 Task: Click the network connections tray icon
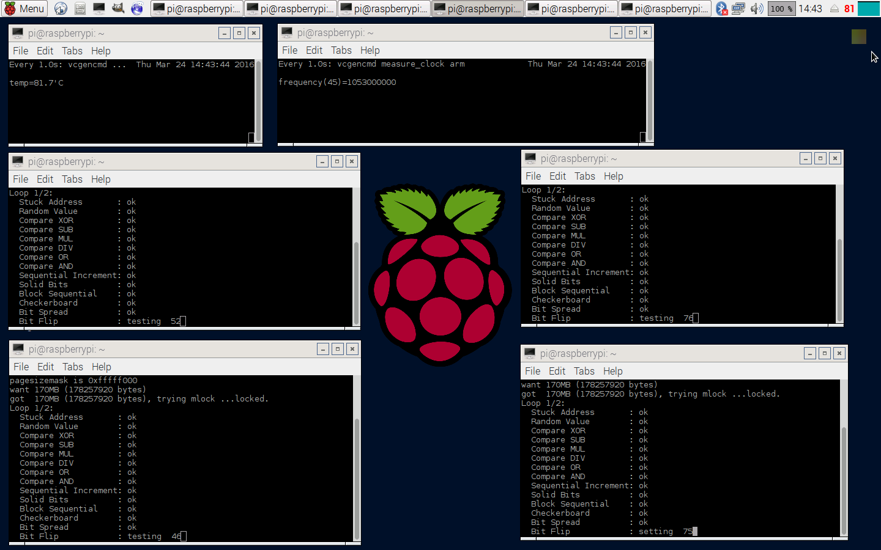[x=738, y=9]
